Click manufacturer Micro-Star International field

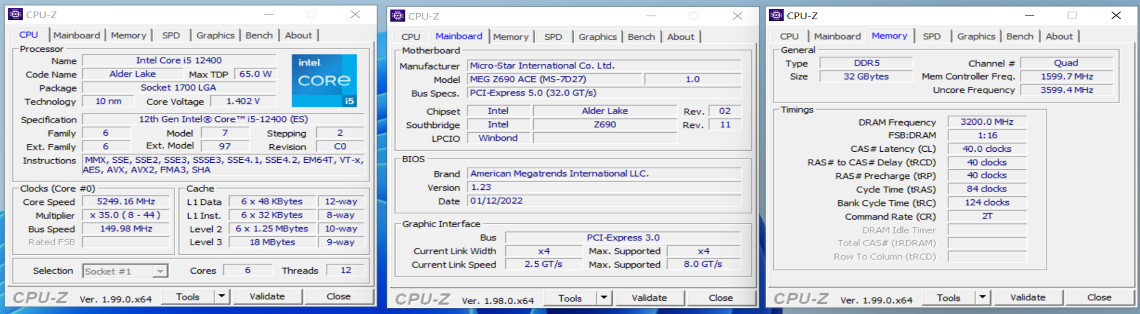[604, 65]
